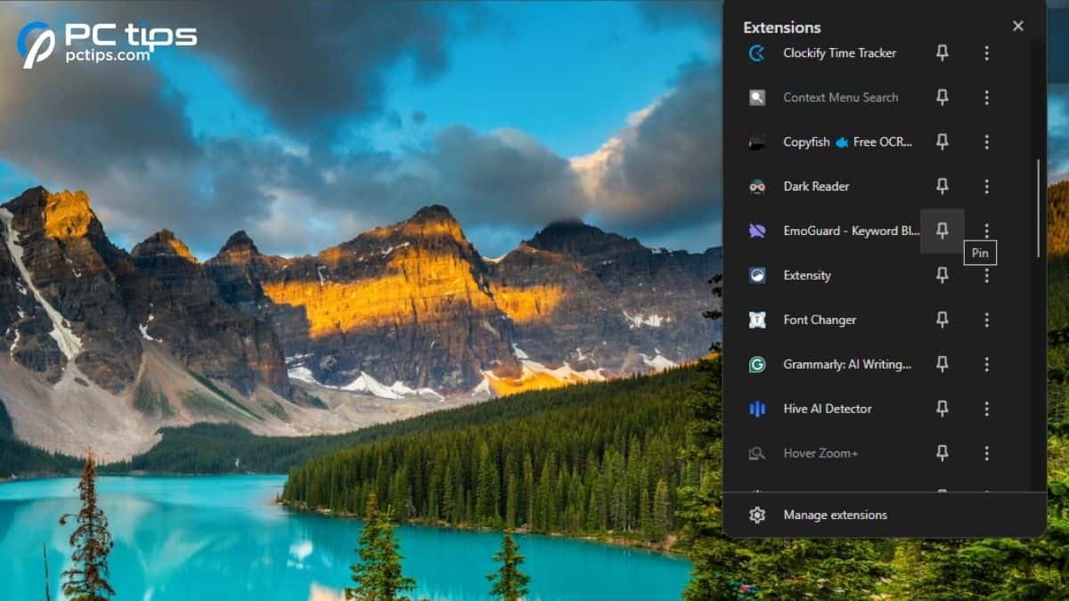The height and width of the screenshot is (601, 1069).
Task: Click the Clockify Time Tracker extension icon
Action: pyautogui.click(x=757, y=53)
